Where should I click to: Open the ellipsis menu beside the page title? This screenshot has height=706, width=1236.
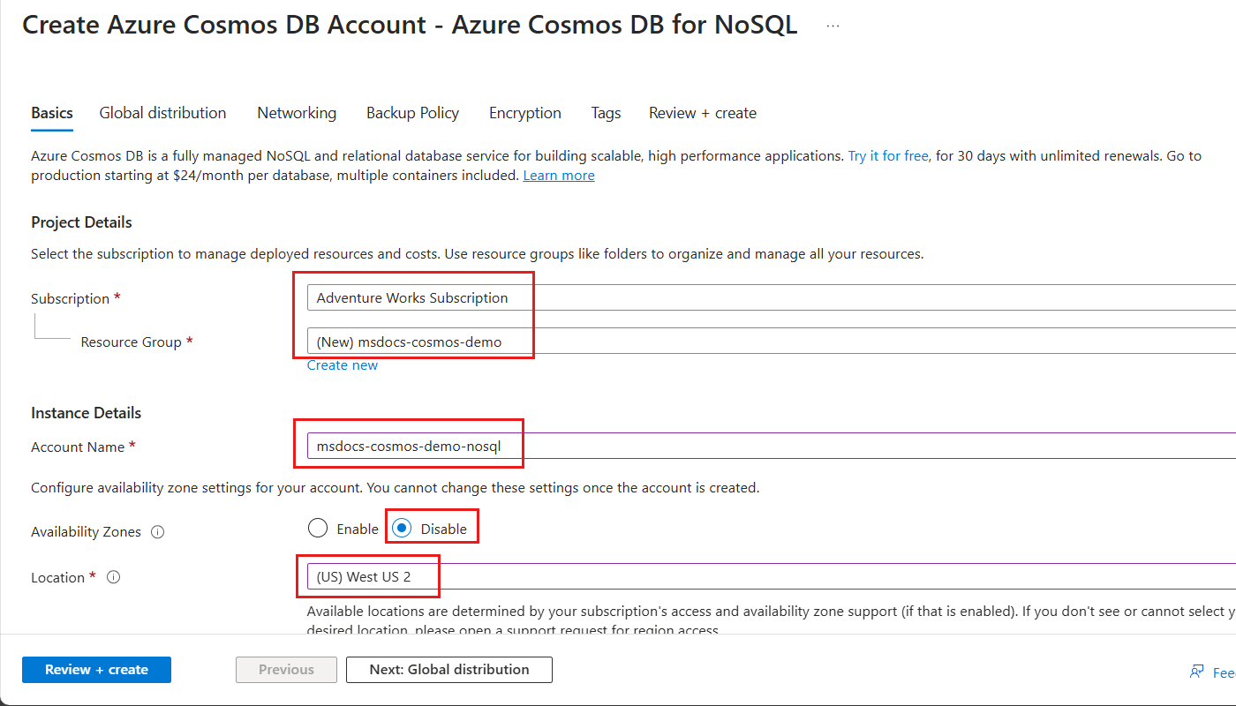tap(833, 25)
